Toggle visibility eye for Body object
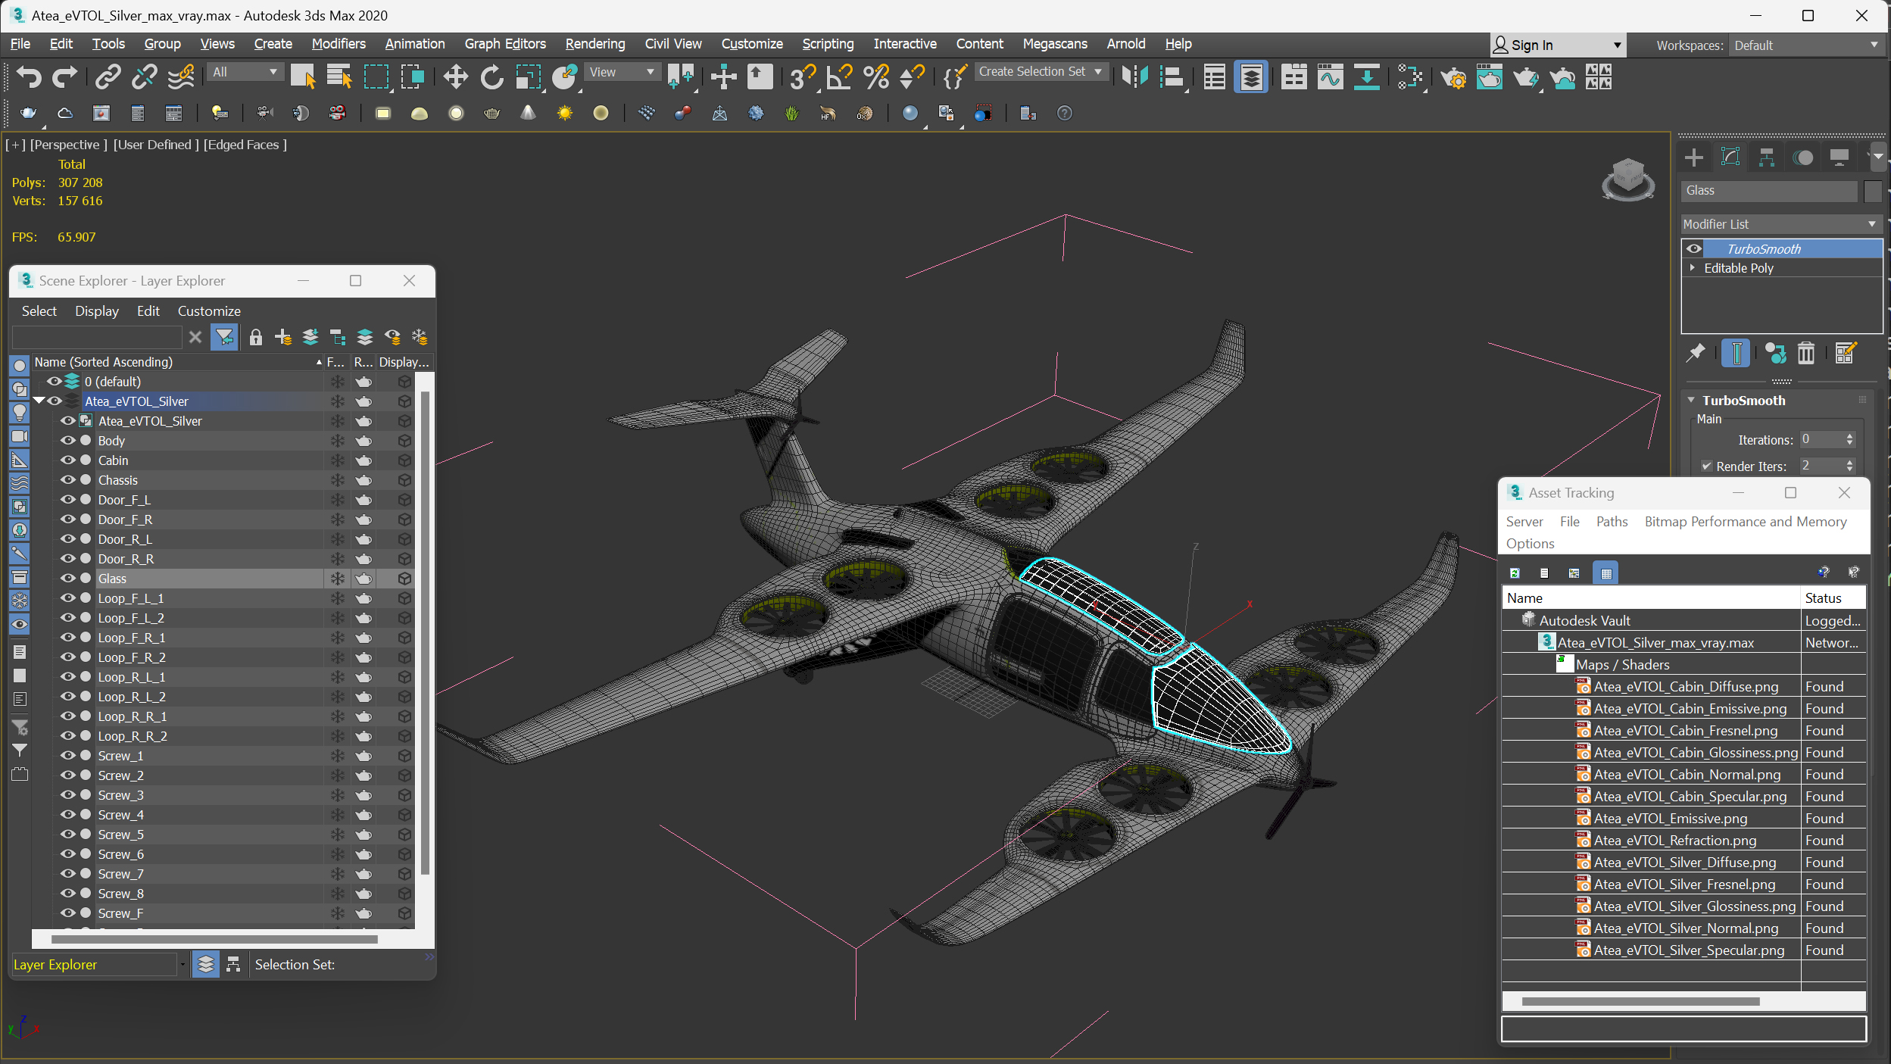1891x1064 pixels. [x=67, y=440]
